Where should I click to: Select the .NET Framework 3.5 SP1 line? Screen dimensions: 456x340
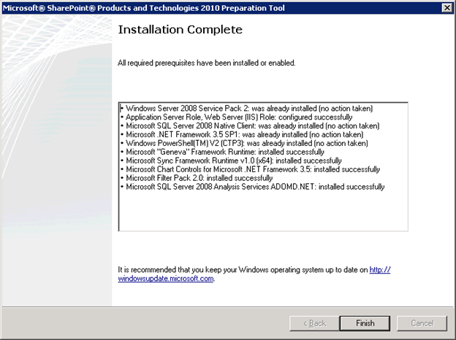(244, 134)
